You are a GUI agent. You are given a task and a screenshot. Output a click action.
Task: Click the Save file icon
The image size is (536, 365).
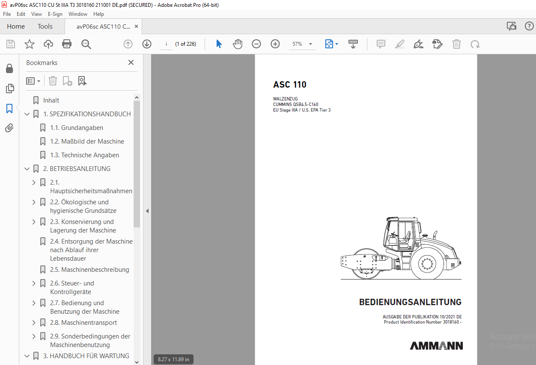click(11, 44)
